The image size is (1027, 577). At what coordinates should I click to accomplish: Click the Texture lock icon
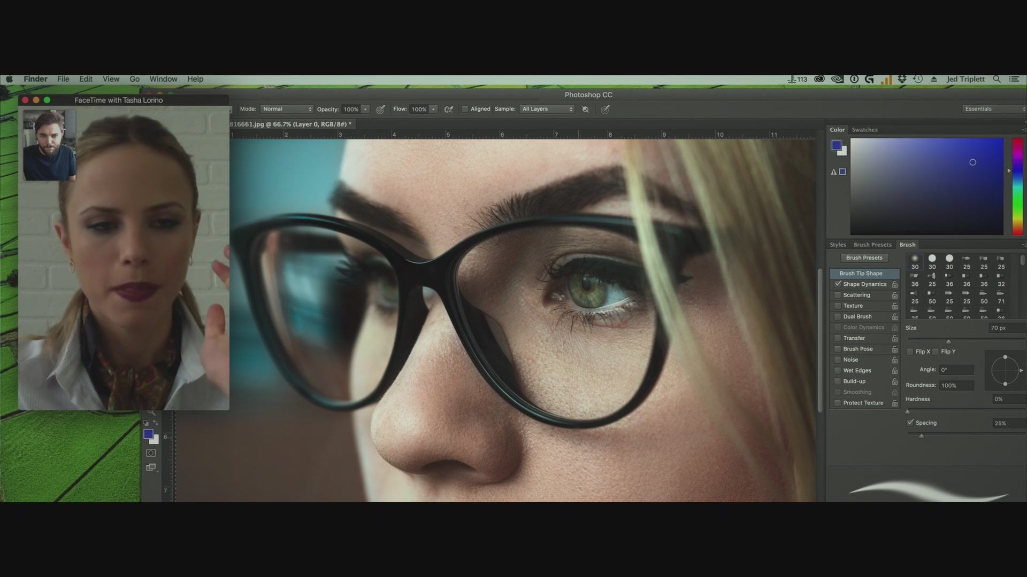pos(894,306)
